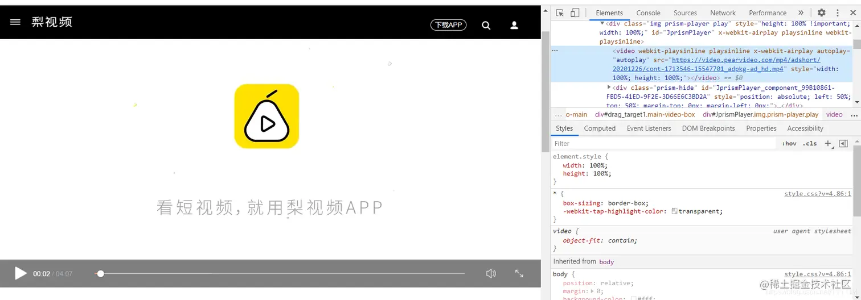This screenshot has width=861, height=300.
Task: Open the Accessibility pane tab
Action: click(805, 128)
